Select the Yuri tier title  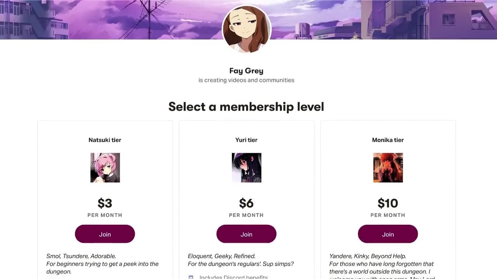point(246,140)
